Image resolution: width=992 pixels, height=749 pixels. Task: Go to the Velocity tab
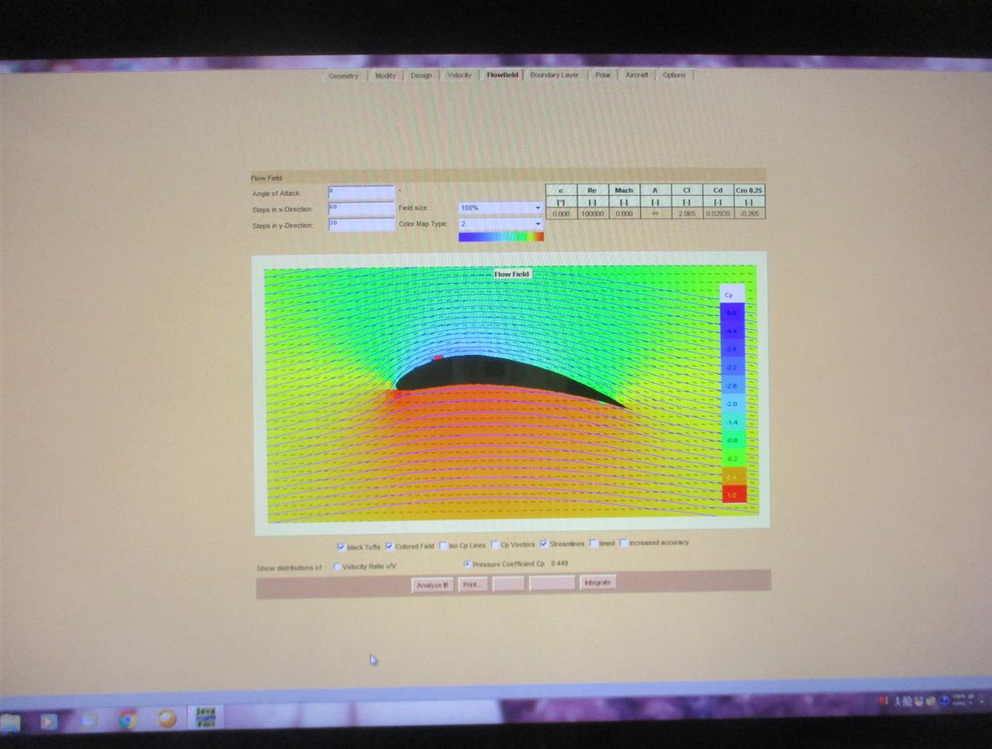(x=459, y=75)
